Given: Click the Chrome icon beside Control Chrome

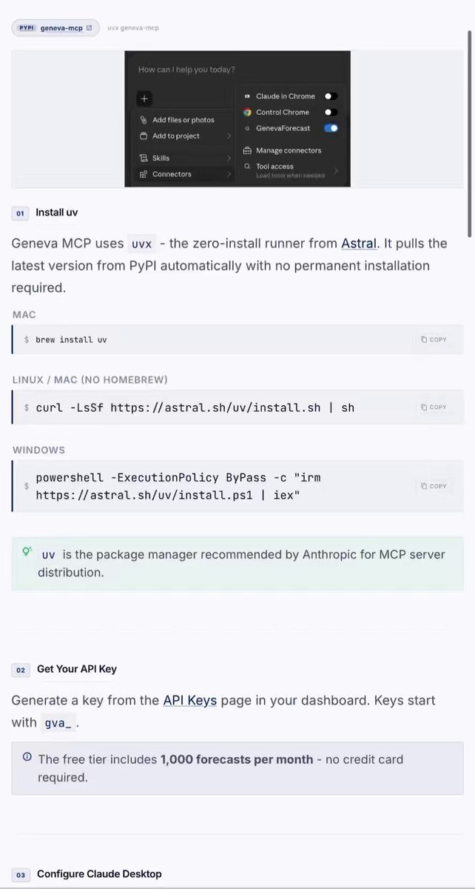Looking at the screenshot, I should (x=248, y=113).
